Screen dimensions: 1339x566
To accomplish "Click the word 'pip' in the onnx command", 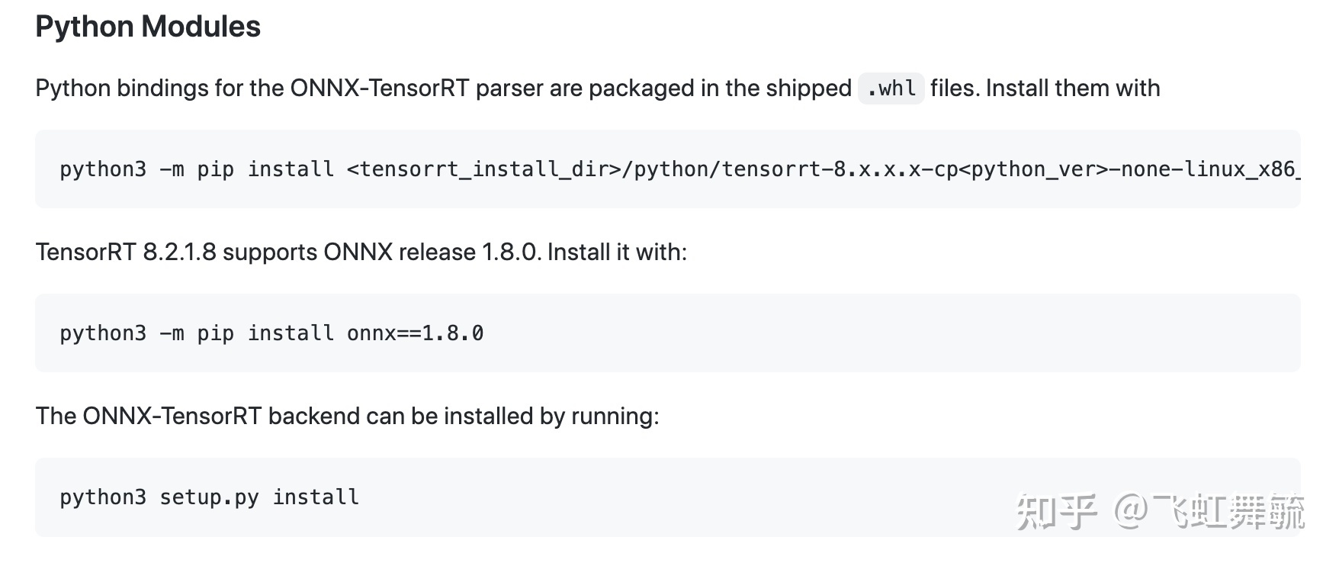I will tap(216, 333).
